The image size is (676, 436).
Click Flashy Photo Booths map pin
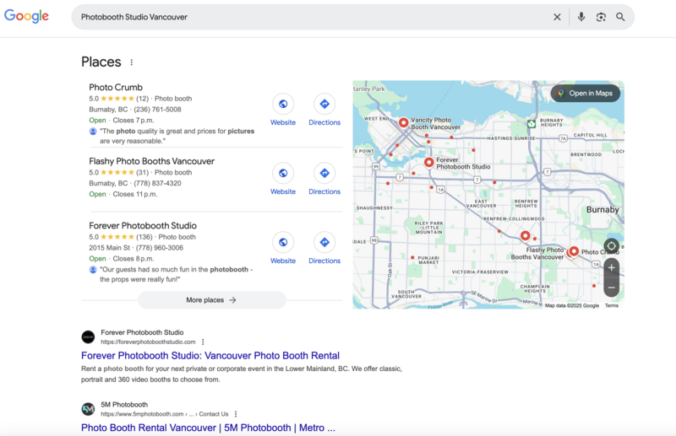(525, 235)
